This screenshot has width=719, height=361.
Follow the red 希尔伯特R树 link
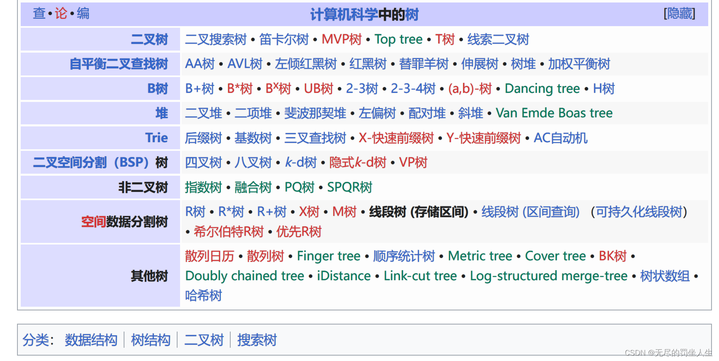tap(229, 231)
